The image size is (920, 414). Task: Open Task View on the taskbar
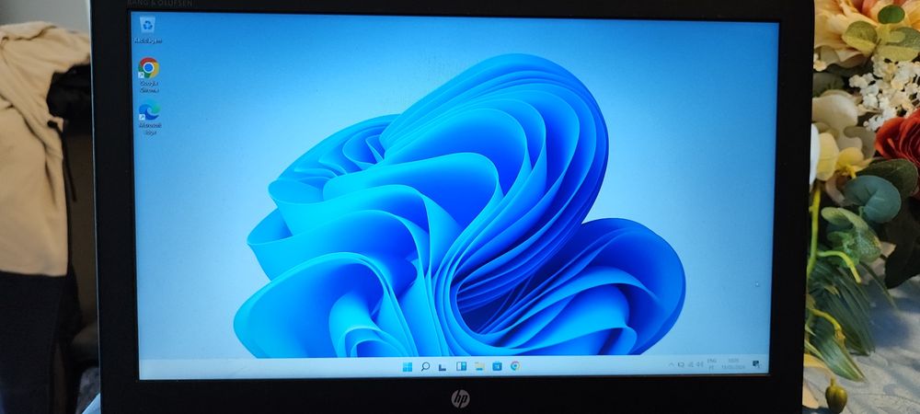pos(443,367)
